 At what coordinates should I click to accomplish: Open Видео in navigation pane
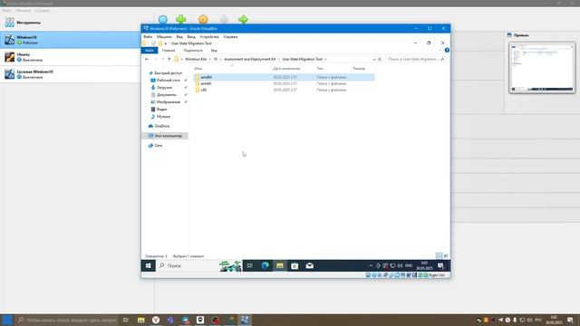161,110
